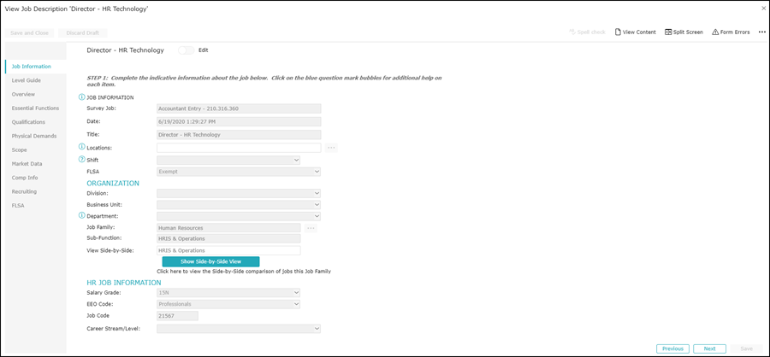Image resolution: width=770 pixels, height=357 pixels.
Task: Click into the Locations text field
Action: pyautogui.click(x=239, y=148)
